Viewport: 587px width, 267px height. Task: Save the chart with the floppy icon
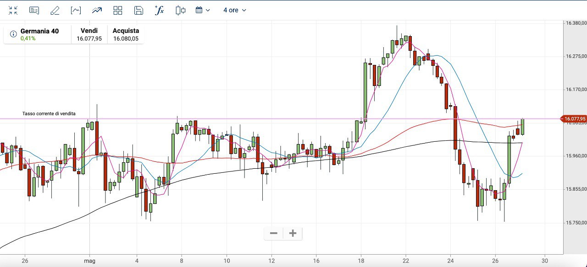[138, 10]
